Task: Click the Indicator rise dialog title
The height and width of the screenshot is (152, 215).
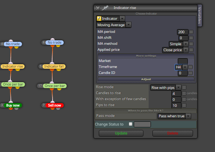Action: (125, 8)
